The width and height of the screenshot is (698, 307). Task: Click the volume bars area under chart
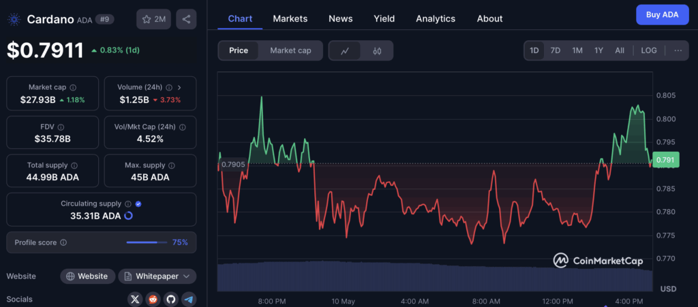pos(435,277)
